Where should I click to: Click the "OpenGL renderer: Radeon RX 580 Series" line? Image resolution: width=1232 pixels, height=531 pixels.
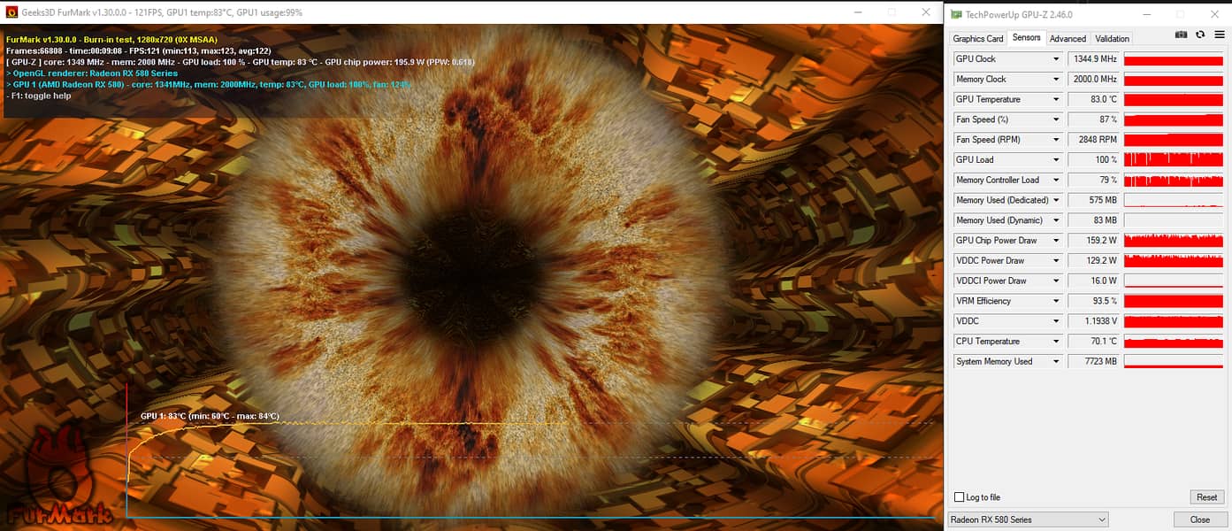[x=92, y=73]
